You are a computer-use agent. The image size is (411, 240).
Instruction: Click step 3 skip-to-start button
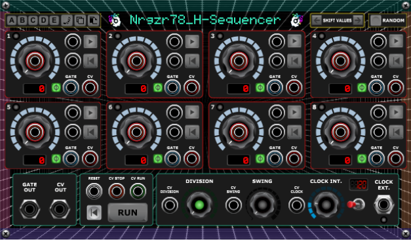click(294, 61)
